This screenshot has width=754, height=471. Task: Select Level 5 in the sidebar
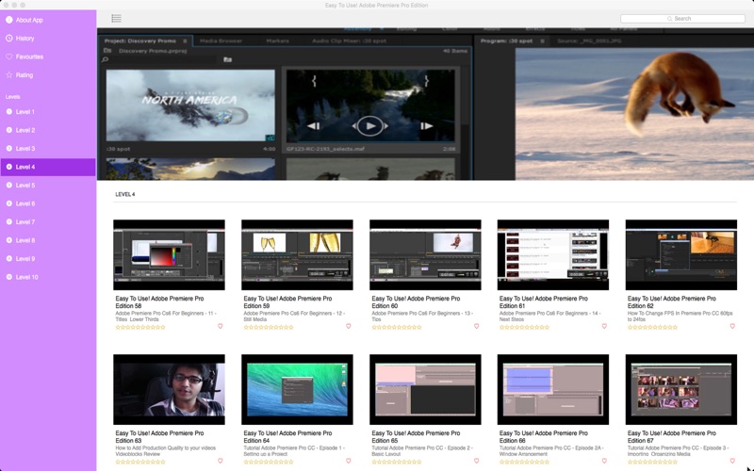pos(48,185)
